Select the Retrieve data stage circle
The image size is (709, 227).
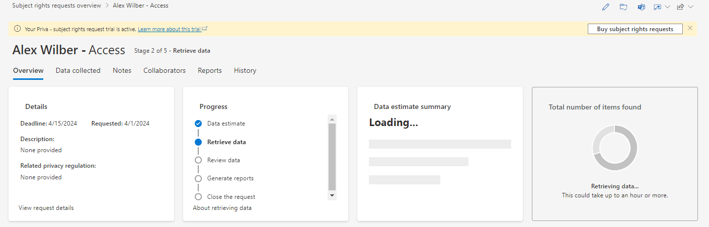pyautogui.click(x=198, y=142)
